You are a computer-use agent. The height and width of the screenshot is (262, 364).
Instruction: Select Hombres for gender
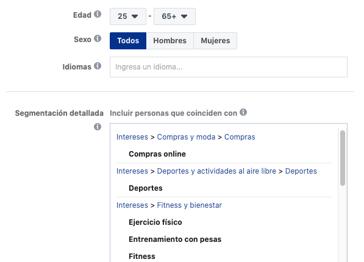[x=170, y=41]
